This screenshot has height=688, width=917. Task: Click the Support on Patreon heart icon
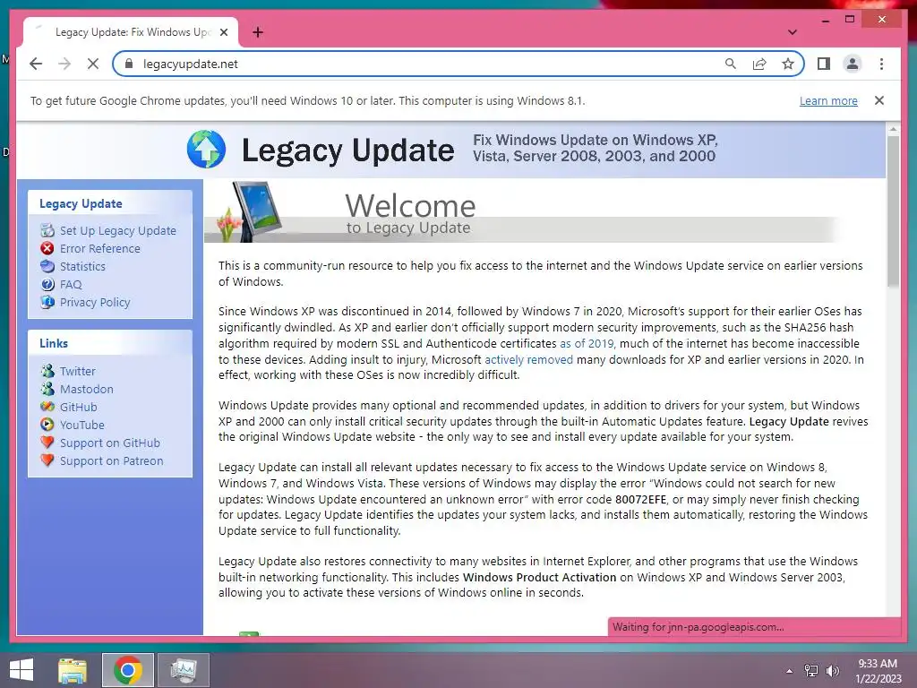pyautogui.click(x=47, y=460)
